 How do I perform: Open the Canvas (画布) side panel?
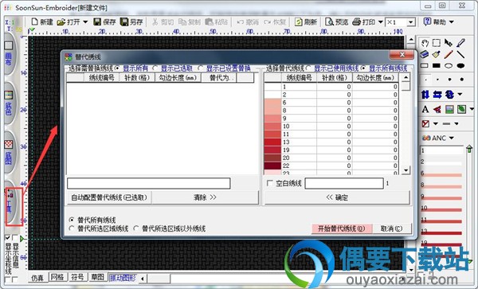(9, 54)
